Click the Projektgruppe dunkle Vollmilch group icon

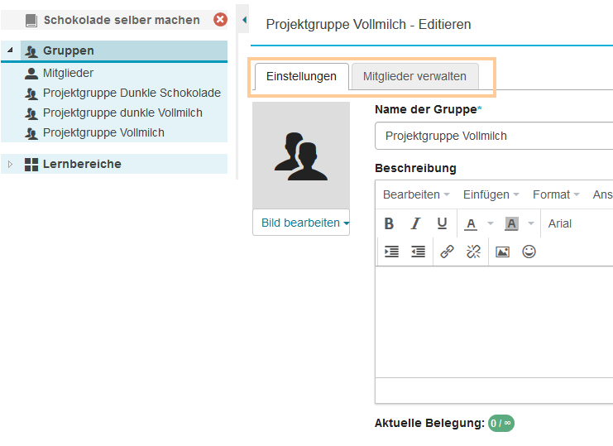click(31, 113)
